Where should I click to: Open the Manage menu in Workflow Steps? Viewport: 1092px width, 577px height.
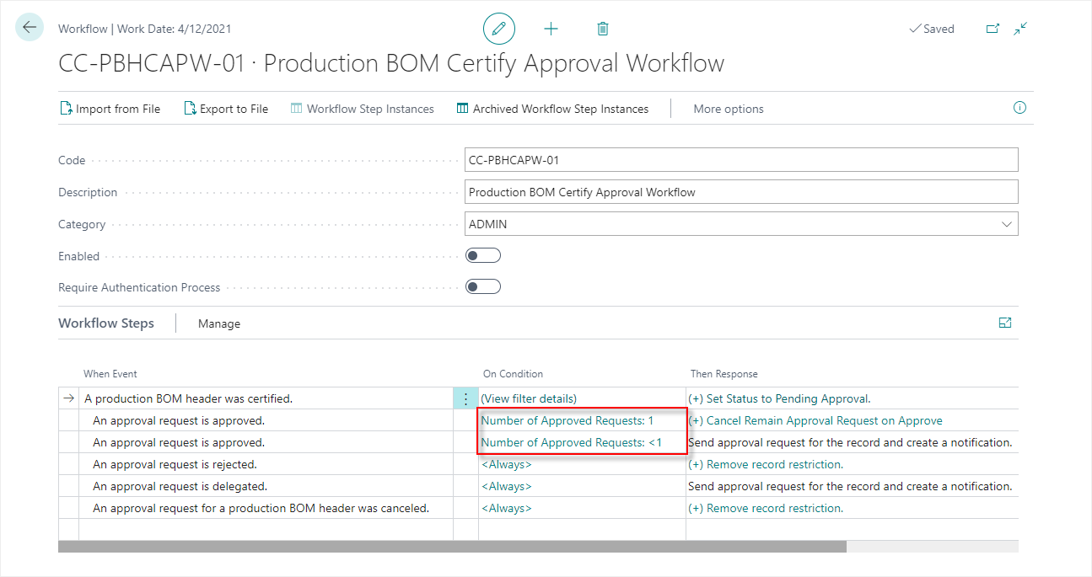click(x=218, y=323)
